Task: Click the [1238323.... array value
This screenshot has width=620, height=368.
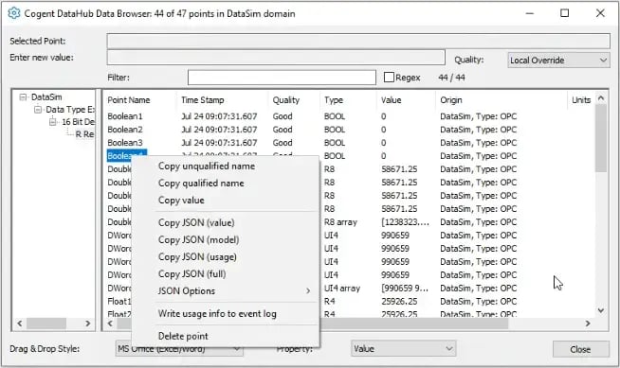Action: (405, 222)
